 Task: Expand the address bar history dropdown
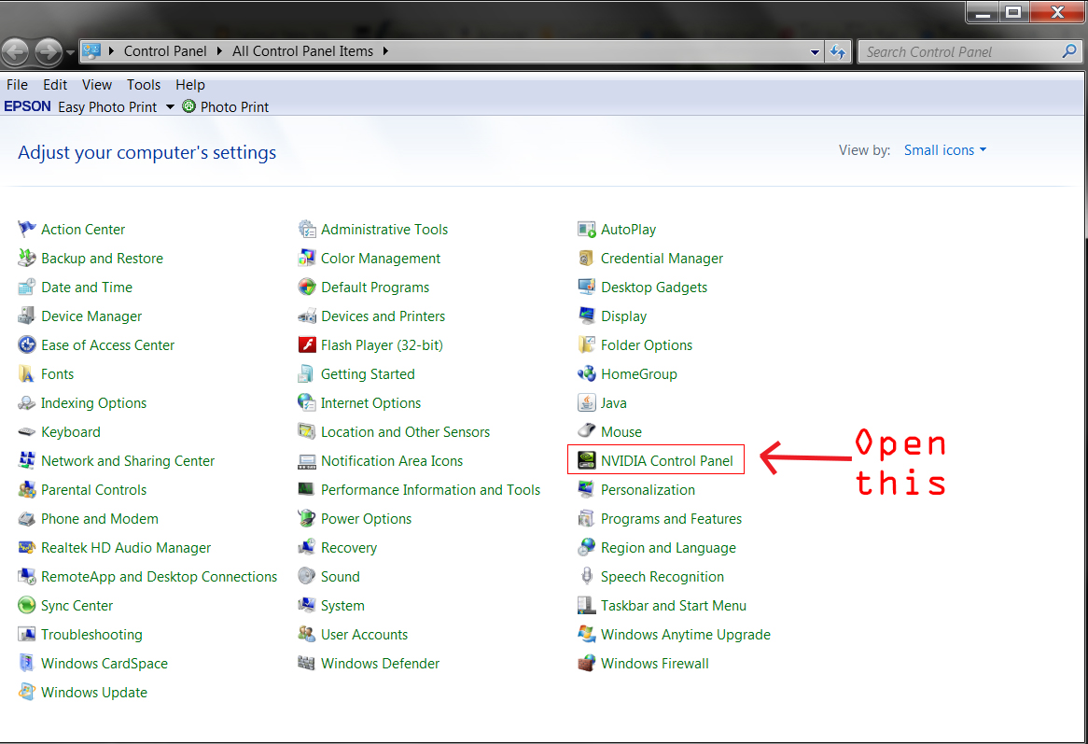[815, 52]
